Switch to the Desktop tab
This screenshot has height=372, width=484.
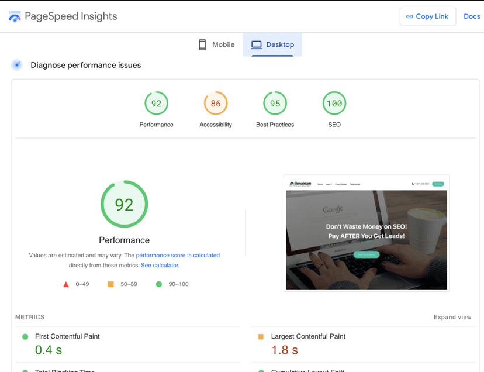(x=272, y=44)
